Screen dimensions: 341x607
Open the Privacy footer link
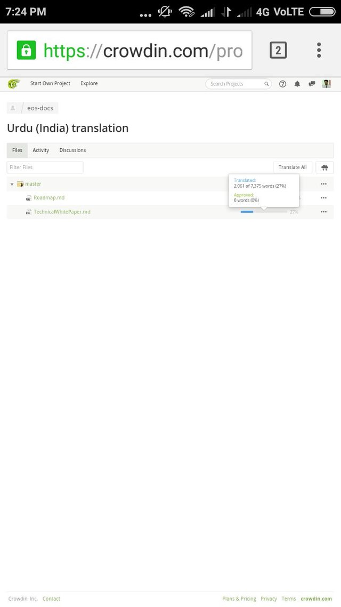click(269, 598)
